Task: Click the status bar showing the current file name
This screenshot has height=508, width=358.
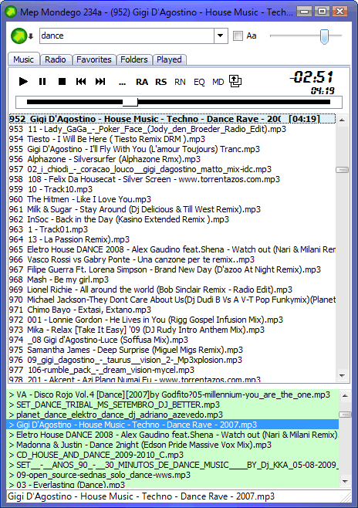Action: 179,496
